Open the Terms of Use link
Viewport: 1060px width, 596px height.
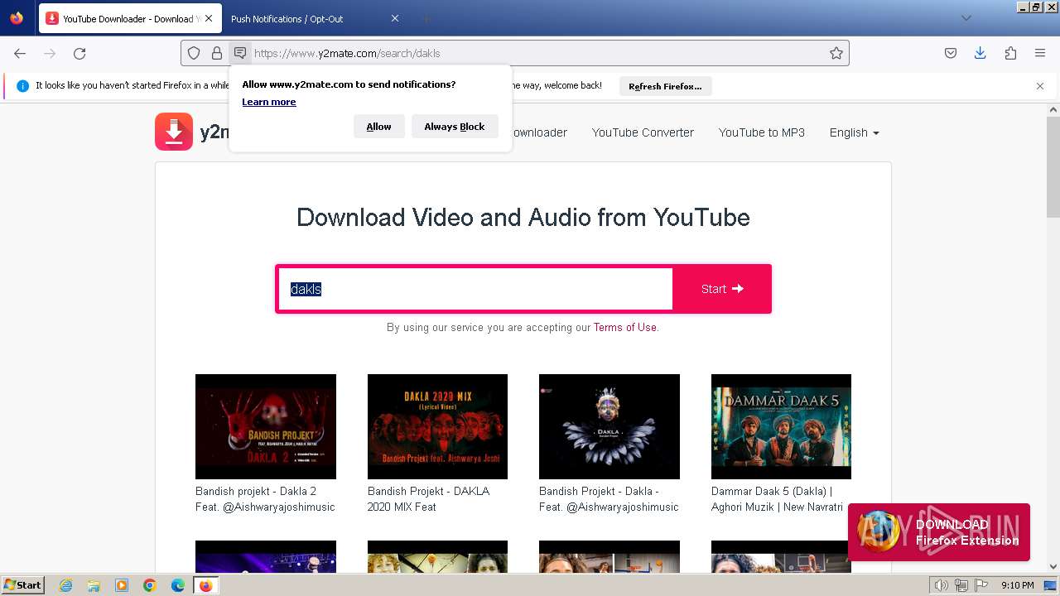tap(625, 327)
